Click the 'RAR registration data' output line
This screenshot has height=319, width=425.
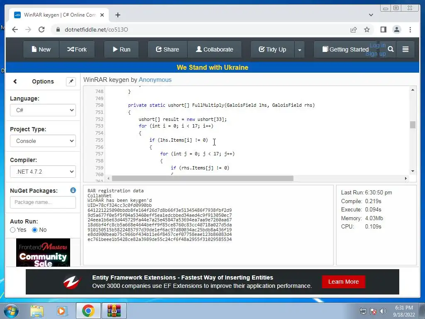(115, 191)
